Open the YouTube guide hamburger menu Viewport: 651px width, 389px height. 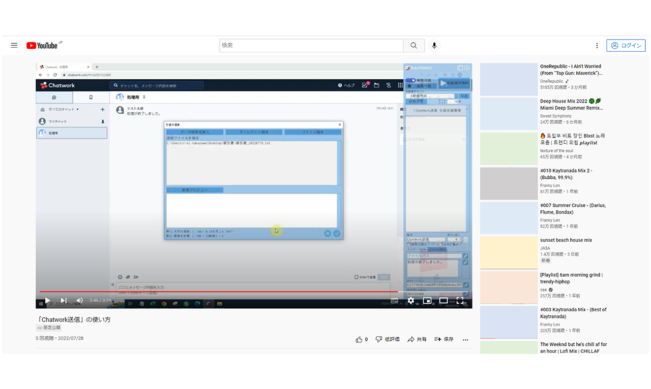14,46
